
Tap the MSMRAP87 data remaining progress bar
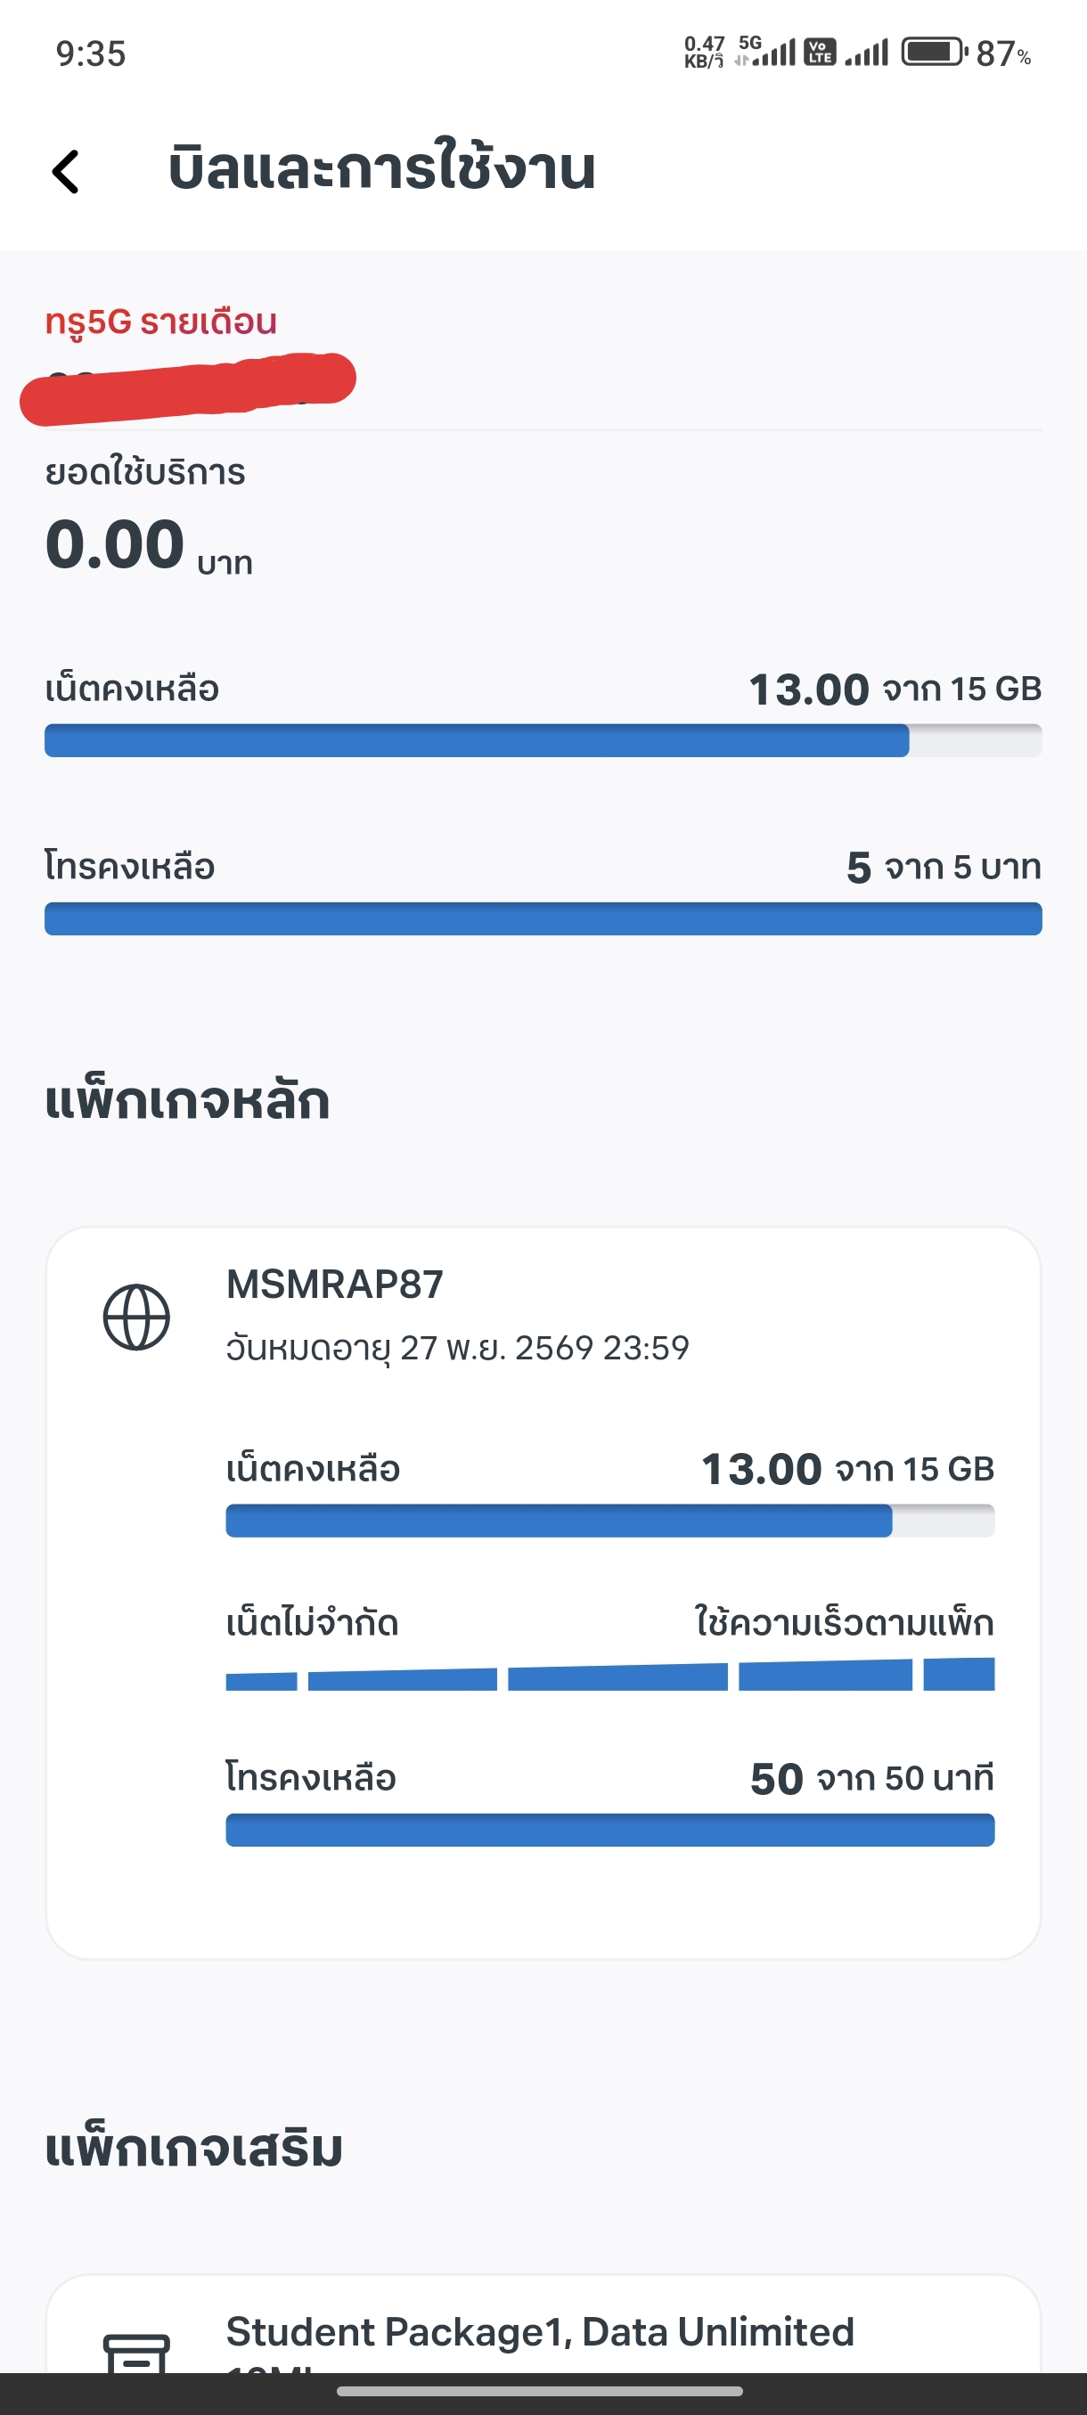tap(609, 1521)
